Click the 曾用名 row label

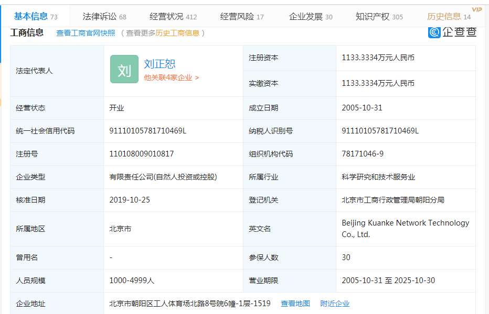tap(27, 257)
